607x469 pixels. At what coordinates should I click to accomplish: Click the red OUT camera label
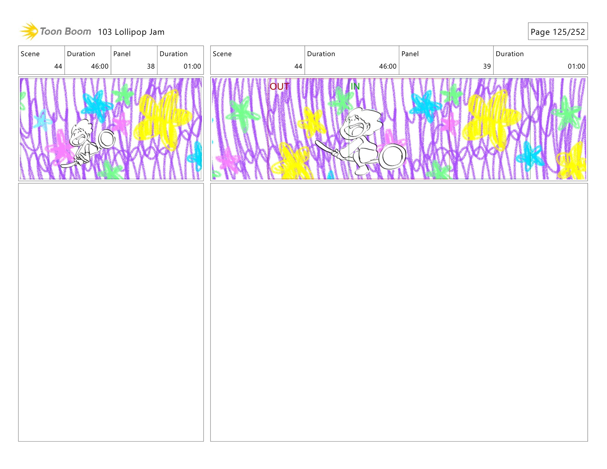279,87
